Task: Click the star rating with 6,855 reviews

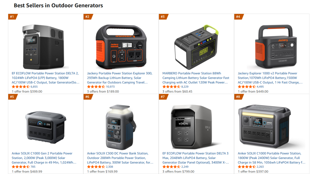Action: pos(21,87)
